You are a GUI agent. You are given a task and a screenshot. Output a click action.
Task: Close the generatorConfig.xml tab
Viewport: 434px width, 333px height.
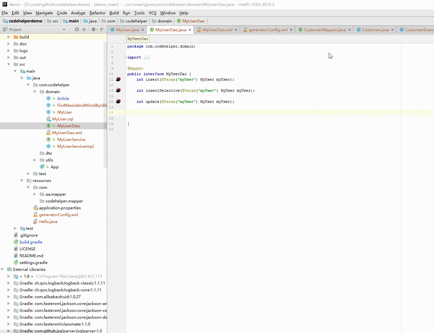point(291,30)
